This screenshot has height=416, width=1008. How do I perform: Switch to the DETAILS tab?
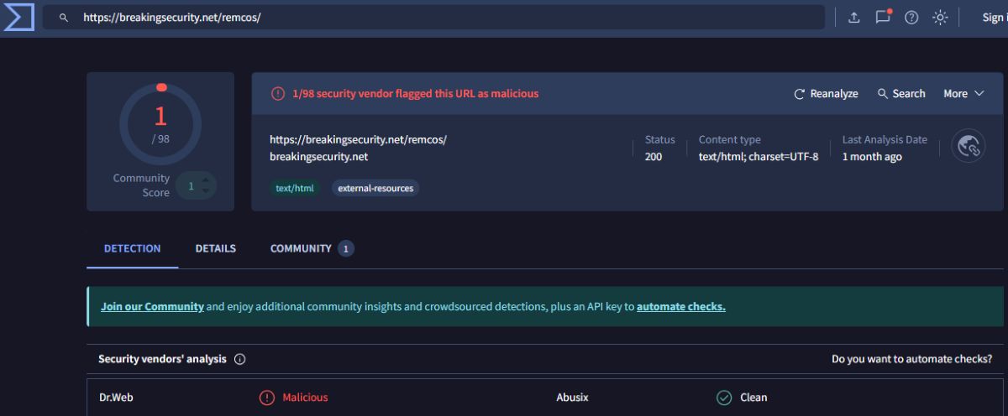[216, 248]
